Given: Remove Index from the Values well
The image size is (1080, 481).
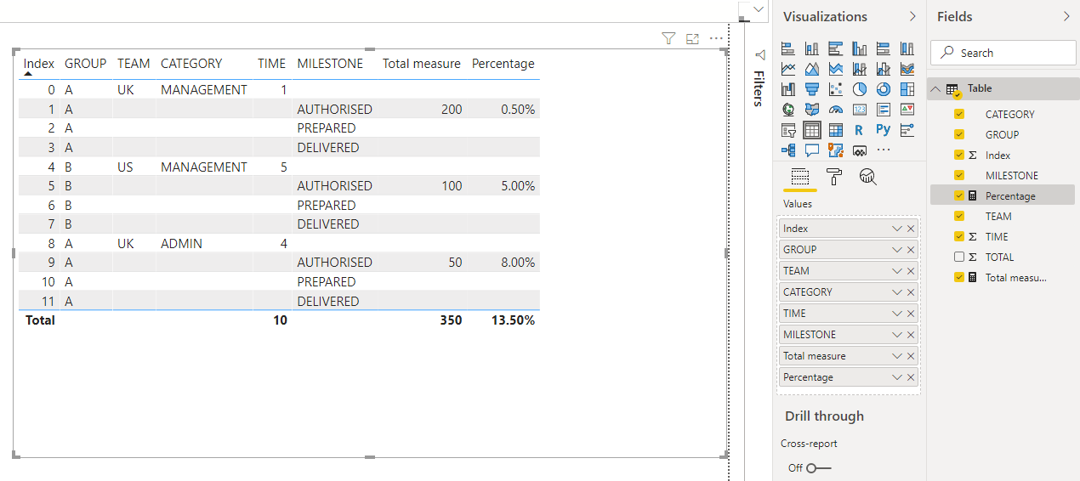Looking at the screenshot, I should (911, 229).
